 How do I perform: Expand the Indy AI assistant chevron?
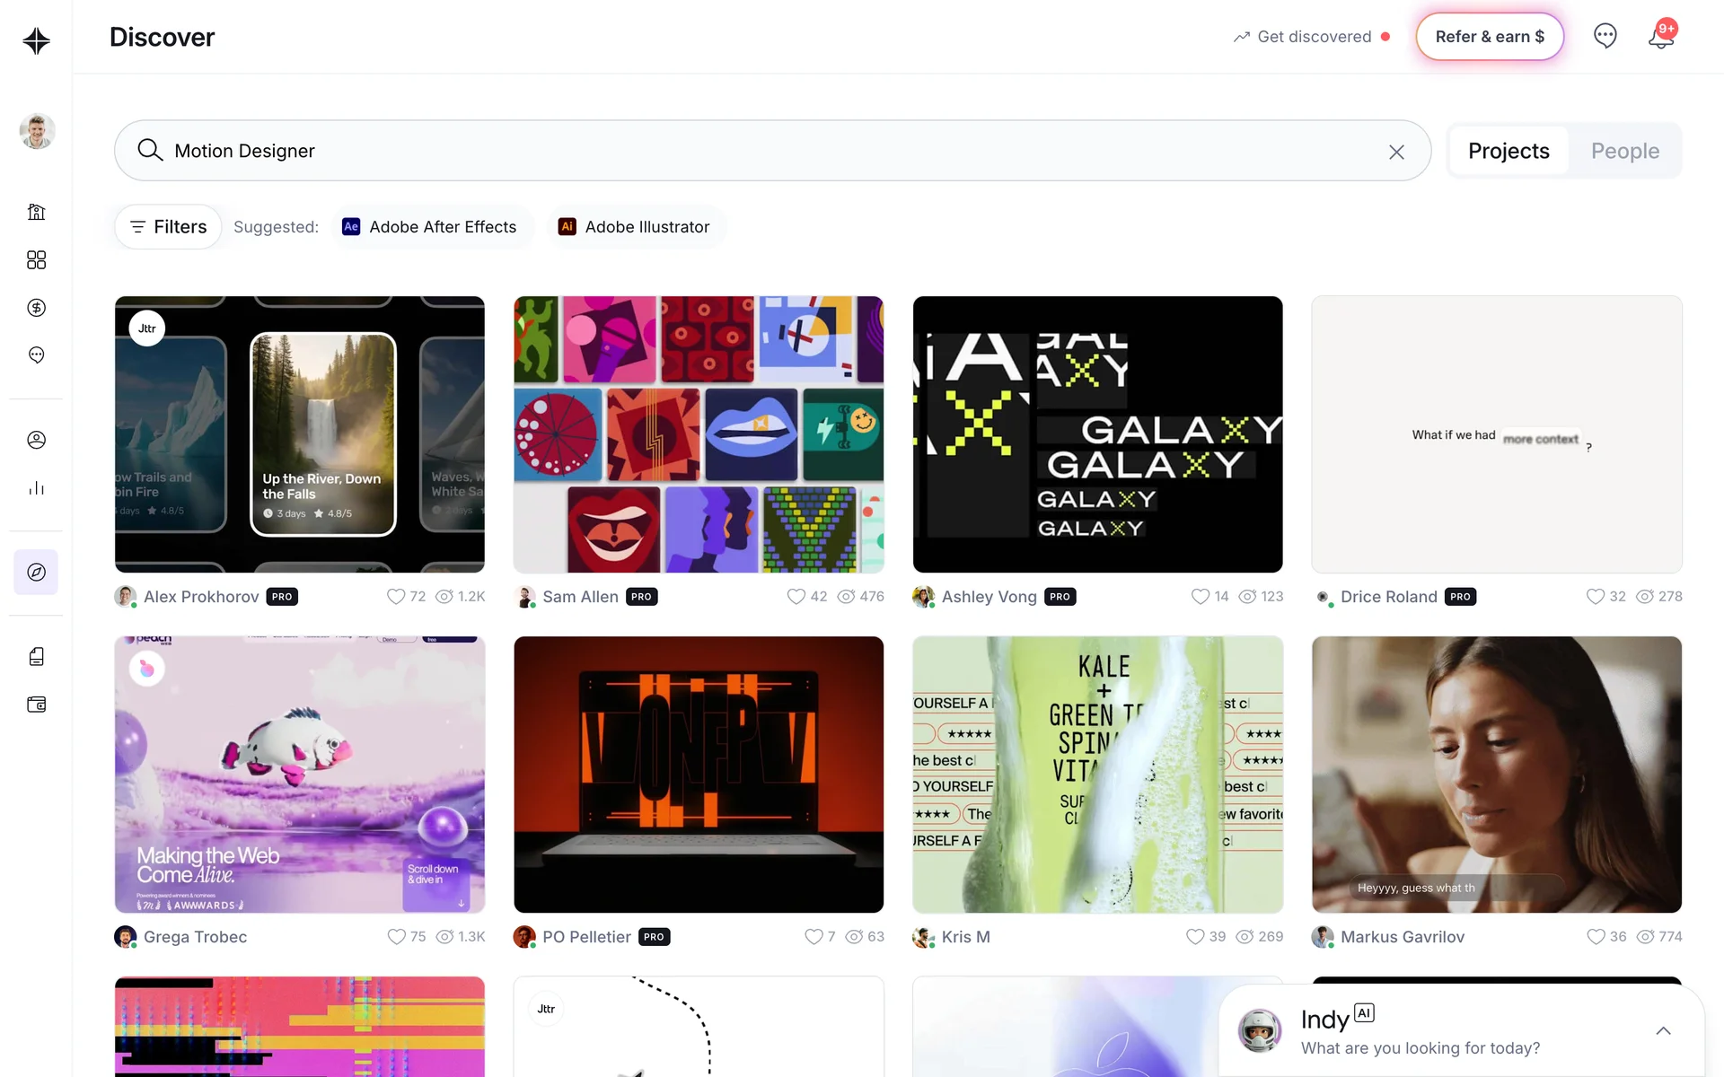point(1663,1030)
